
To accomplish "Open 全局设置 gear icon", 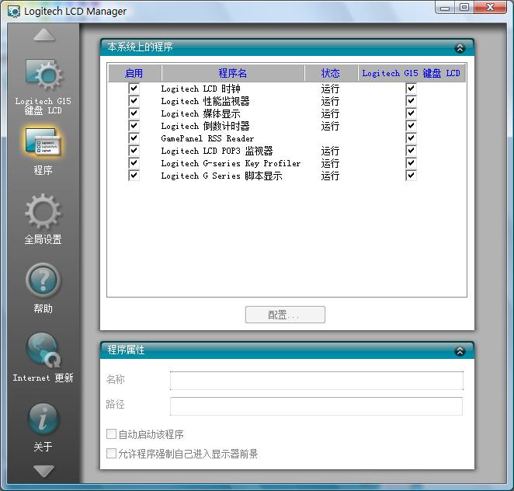I will point(43,211).
